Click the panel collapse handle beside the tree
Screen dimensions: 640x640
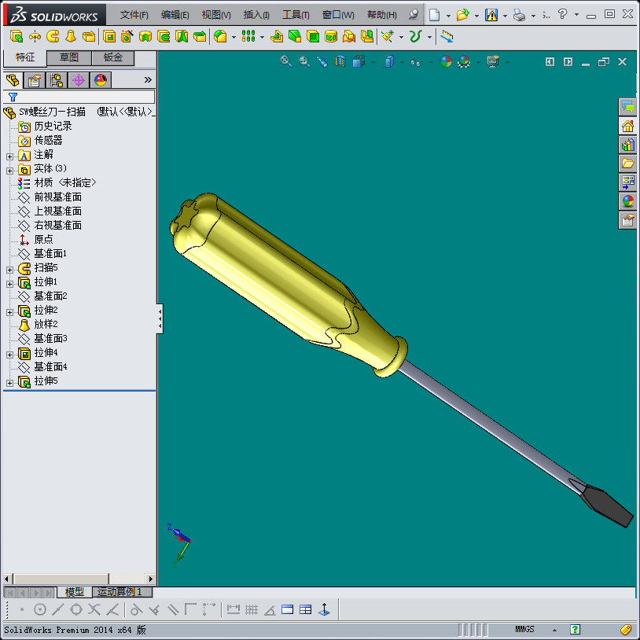coord(160,318)
